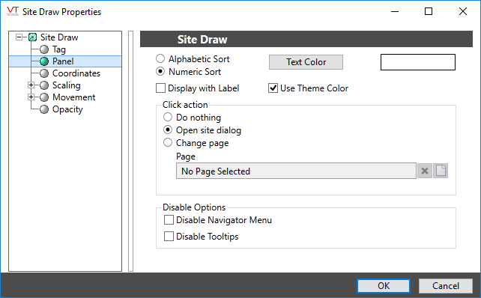Select Coordinates in the property tree
This screenshot has width=481, height=298.
[76, 73]
